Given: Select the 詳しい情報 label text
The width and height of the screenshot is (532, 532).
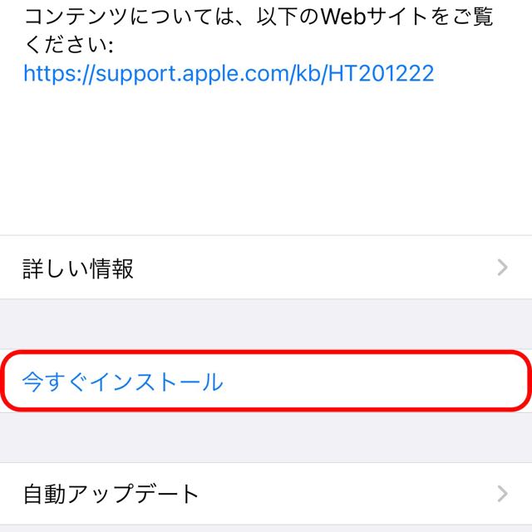Looking at the screenshot, I should click(78, 268).
